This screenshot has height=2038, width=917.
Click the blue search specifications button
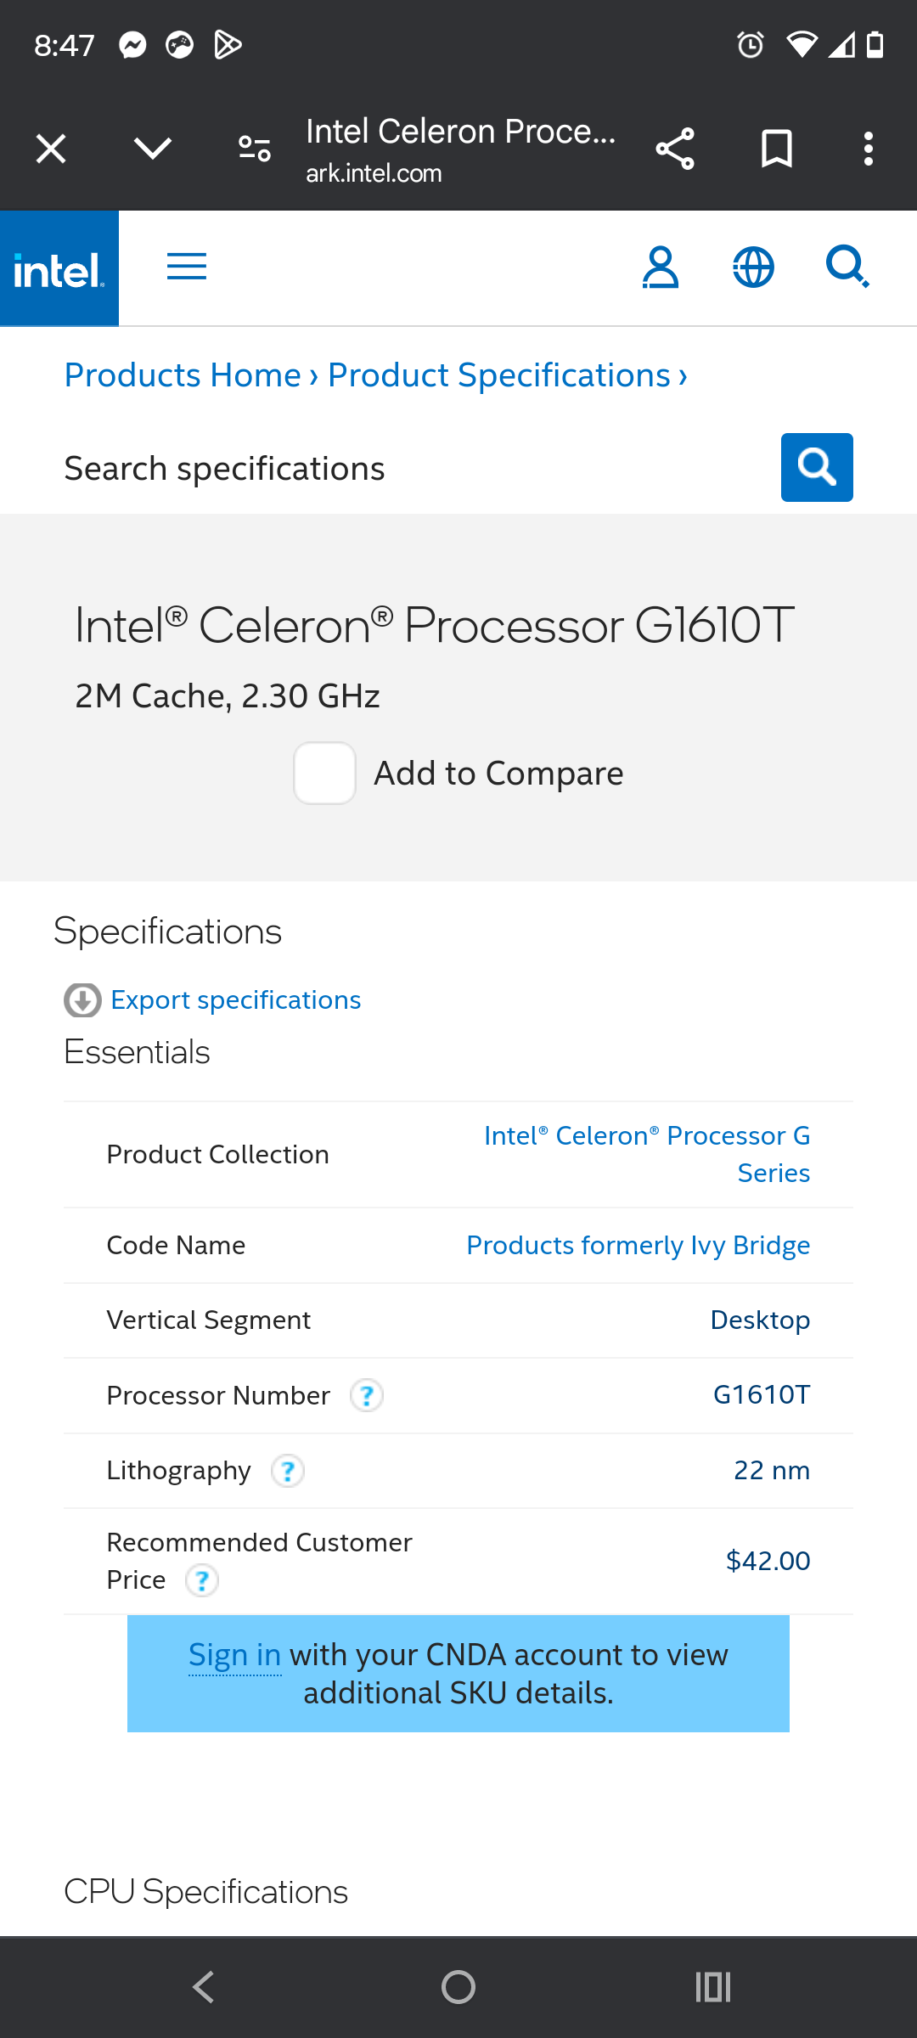pos(817,467)
